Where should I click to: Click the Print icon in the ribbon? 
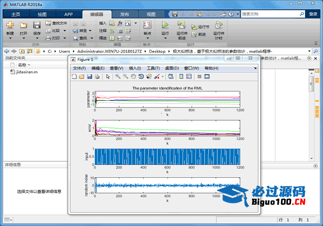click(48, 38)
